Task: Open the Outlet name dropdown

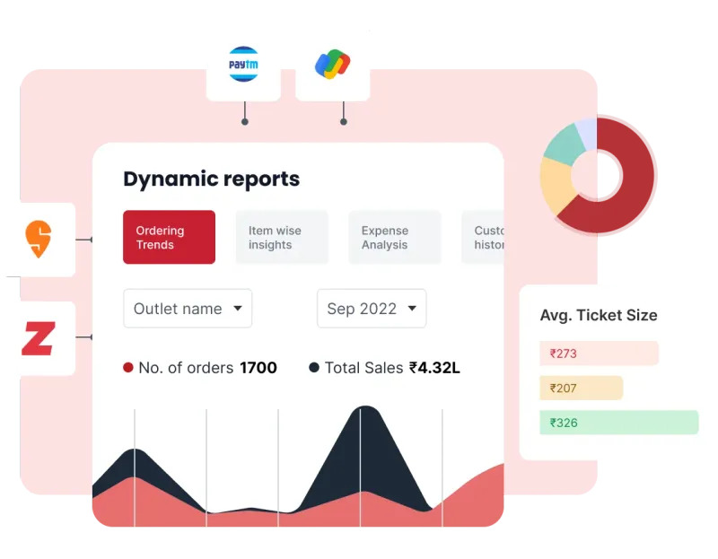Action: click(x=188, y=309)
